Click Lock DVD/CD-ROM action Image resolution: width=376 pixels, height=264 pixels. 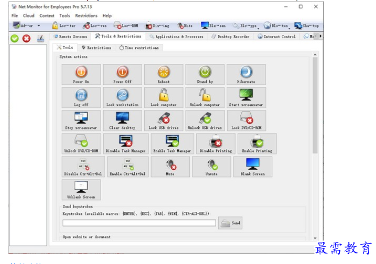[x=246, y=120]
